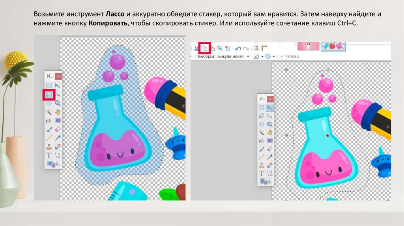Click the Готово button
Image resolution: width=404 pixels, height=226 pixels.
(290, 57)
